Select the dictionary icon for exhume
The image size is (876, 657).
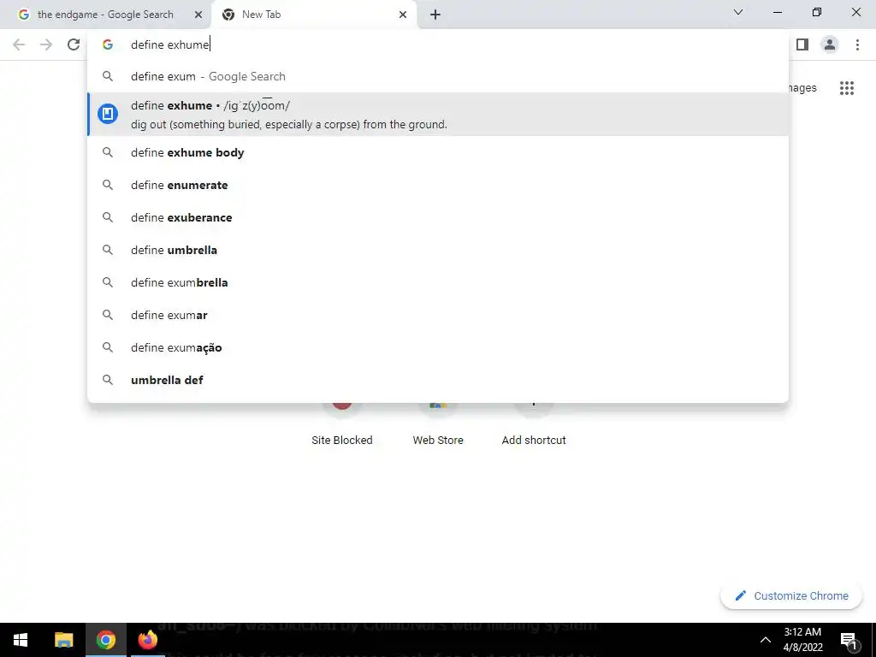(108, 114)
